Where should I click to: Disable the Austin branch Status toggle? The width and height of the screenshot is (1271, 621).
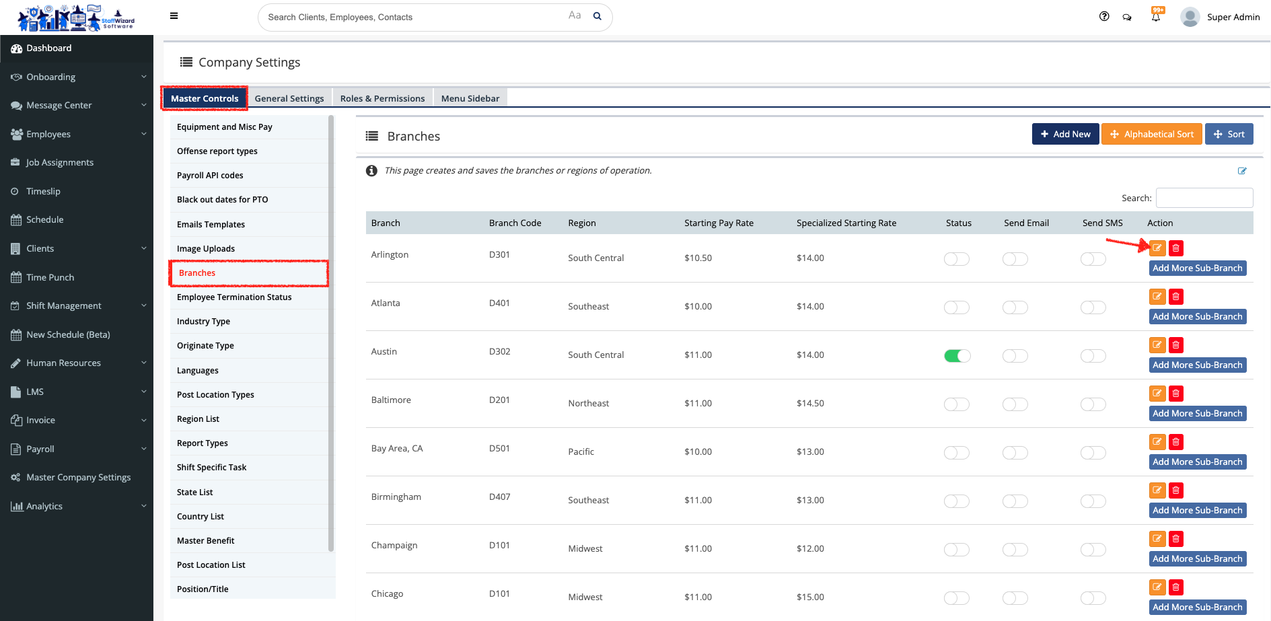click(x=957, y=356)
